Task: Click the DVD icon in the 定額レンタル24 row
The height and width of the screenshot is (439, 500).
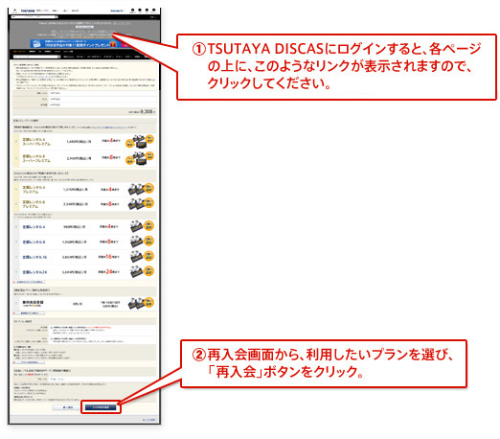Action: coord(136,272)
